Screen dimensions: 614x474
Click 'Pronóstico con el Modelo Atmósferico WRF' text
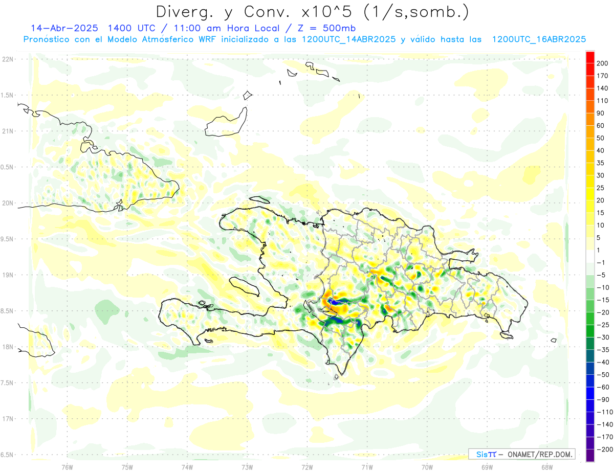120,39
